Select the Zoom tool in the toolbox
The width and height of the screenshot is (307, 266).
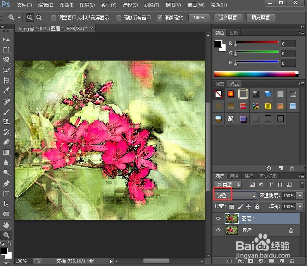(6, 235)
